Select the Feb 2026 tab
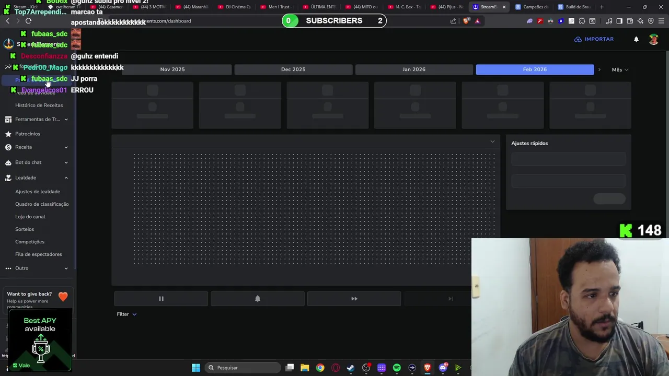This screenshot has width=669, height=376. pyautogui.click(x=535, y=69)
